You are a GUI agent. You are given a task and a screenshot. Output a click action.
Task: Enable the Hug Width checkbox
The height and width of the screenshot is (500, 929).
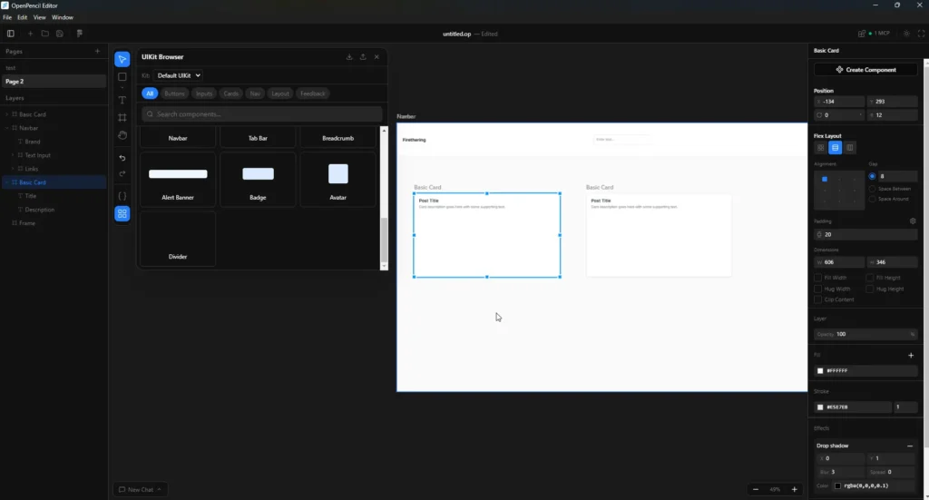(x=818, y=289)
